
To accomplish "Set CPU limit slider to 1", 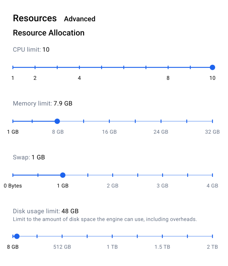I will pyautogui.click(x=13, y=68).
